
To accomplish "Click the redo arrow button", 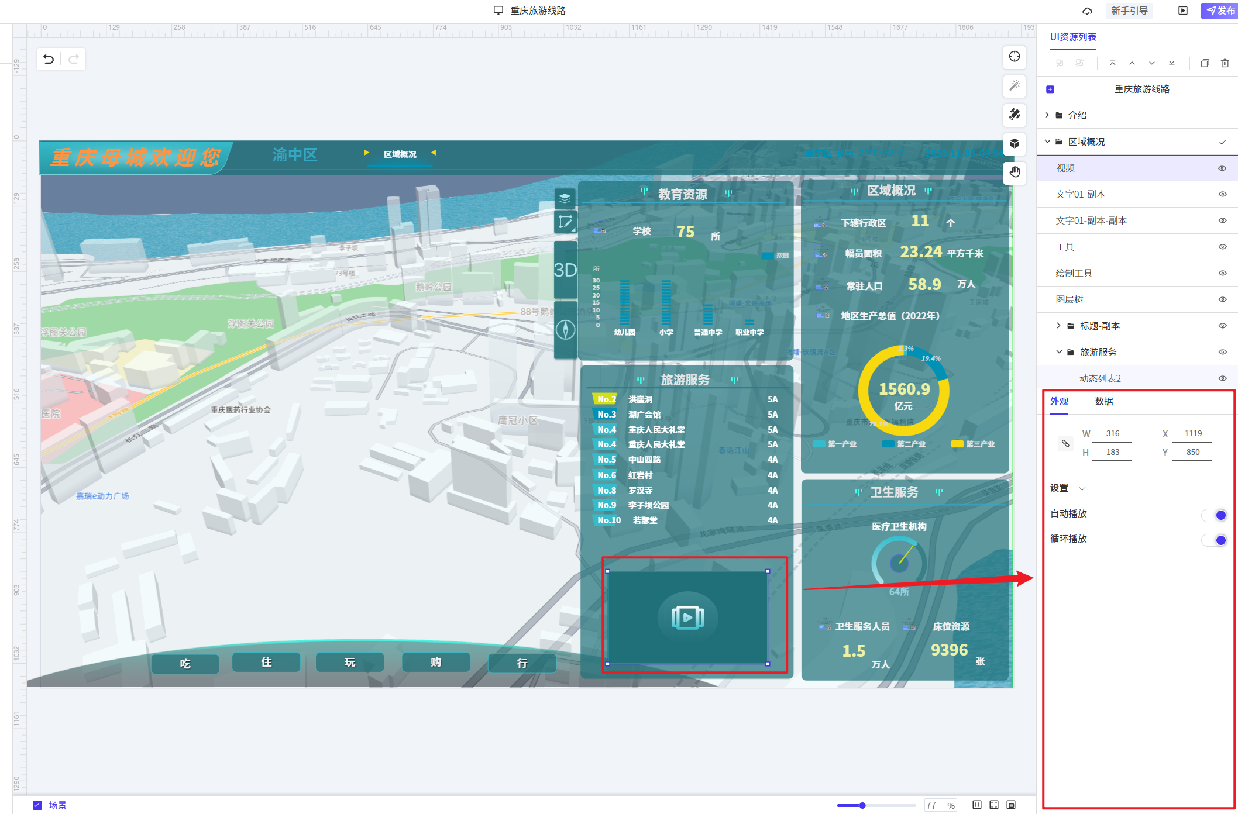I will click(x=74, y=59).
